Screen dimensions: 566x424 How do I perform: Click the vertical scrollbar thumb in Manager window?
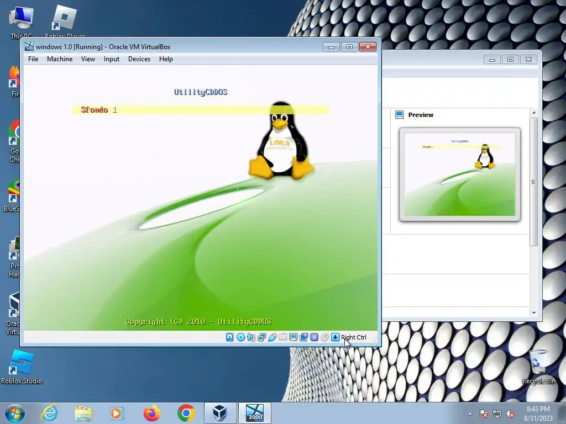pyautogui.click(x=534, y=182)
